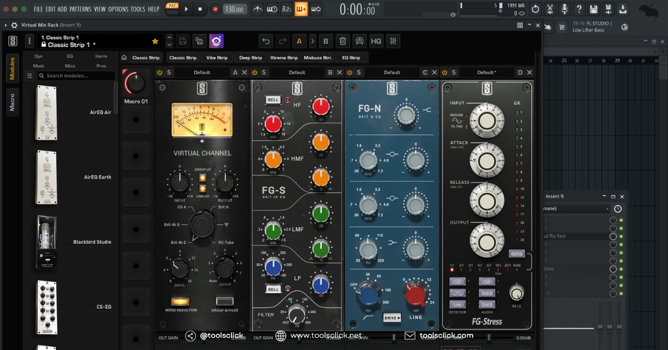Select the EQ Strip preset button

point(352,57)
